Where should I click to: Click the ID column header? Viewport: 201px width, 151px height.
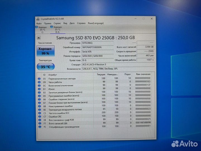pyautogui.click(x=44, y=75)
